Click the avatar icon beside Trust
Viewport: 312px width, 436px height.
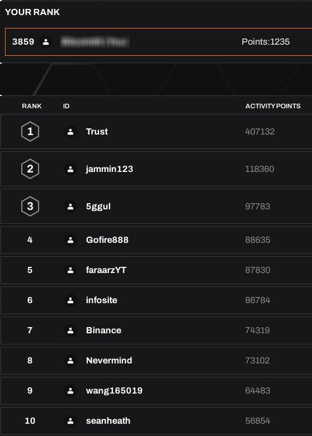70,132
